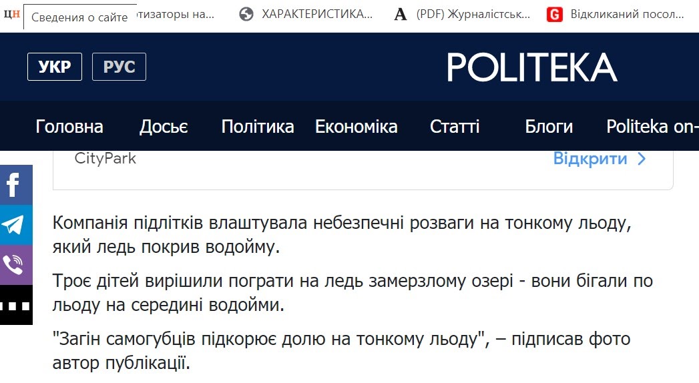
Task: Open more share options (three dots)
Action: pyautogui.click(x=16, y=305)
